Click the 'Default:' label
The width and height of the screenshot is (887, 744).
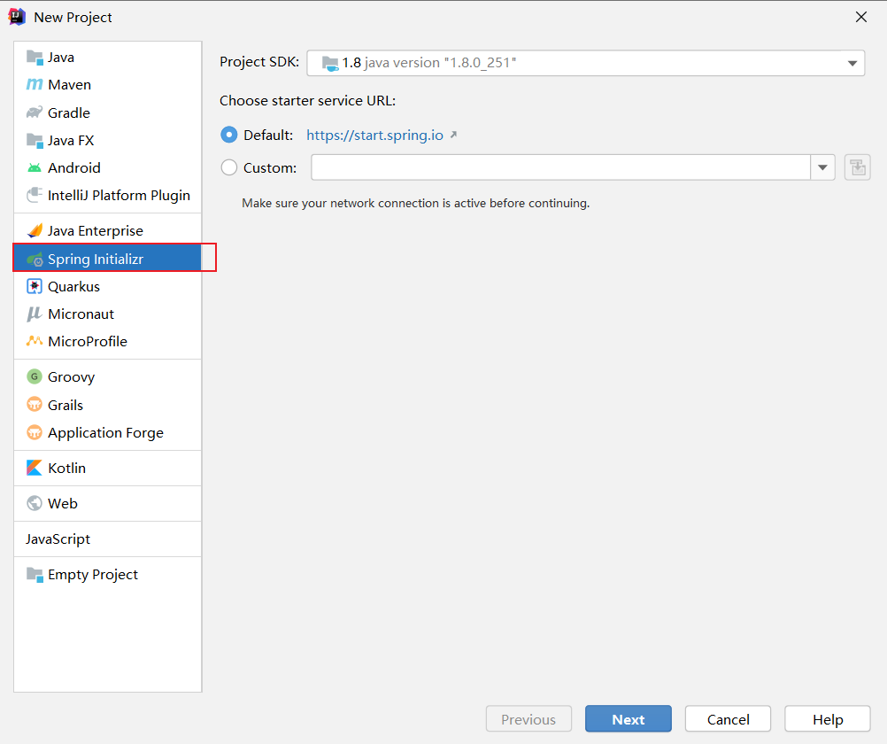click(x=268, y=136)
